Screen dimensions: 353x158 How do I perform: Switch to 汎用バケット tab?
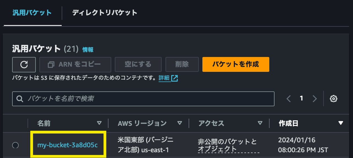[32, 13]
